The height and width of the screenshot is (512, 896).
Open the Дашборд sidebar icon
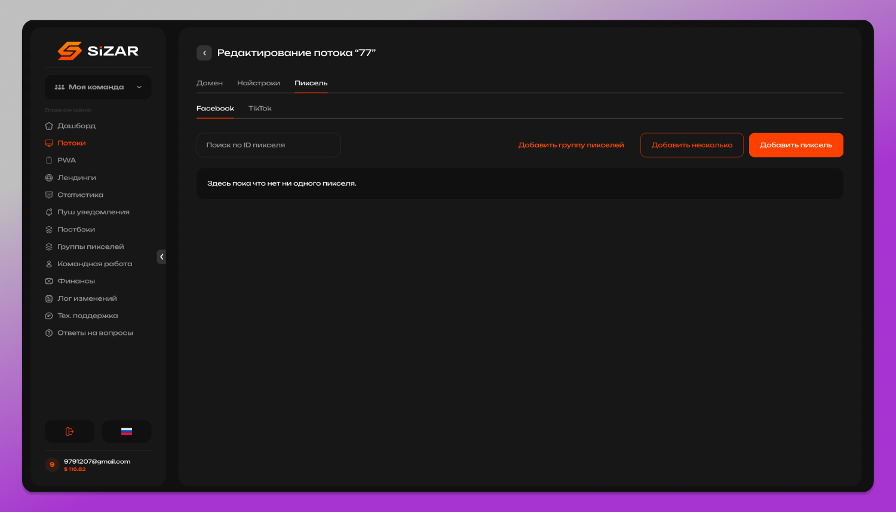pyautogui.click(x=49, y=126)
